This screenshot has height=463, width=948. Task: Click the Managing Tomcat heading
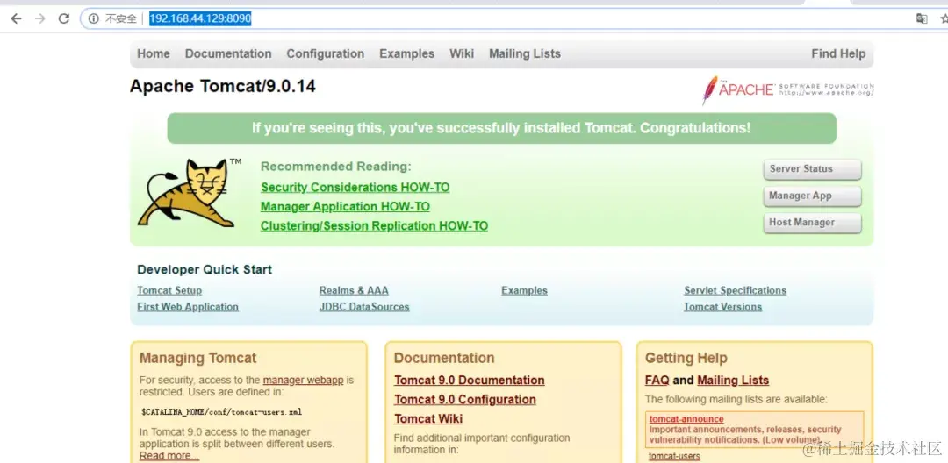tap(197, 358)
